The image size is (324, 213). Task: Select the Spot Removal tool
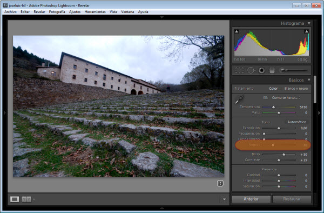click(251, 70)
